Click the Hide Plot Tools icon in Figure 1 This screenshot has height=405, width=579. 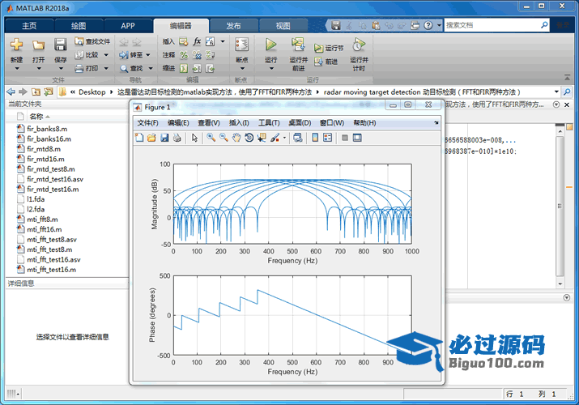(x=344, y=138)
